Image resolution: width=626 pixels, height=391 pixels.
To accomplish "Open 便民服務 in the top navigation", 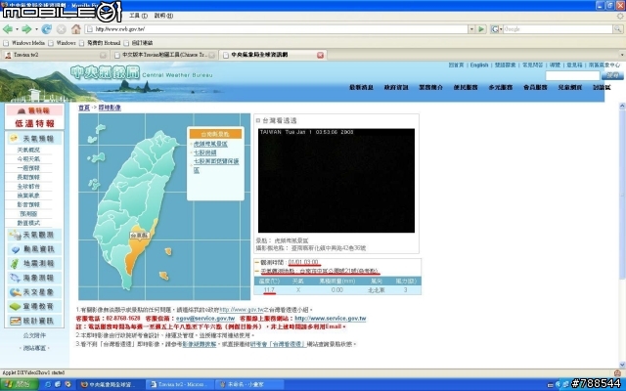I will [x=466, y=87].
